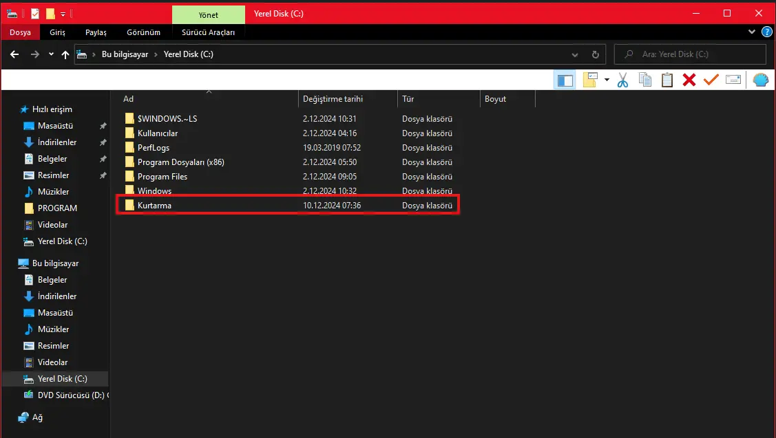Refresh the folder view
776x438 pixels.
pyautogui.click(x=596, y=54)
